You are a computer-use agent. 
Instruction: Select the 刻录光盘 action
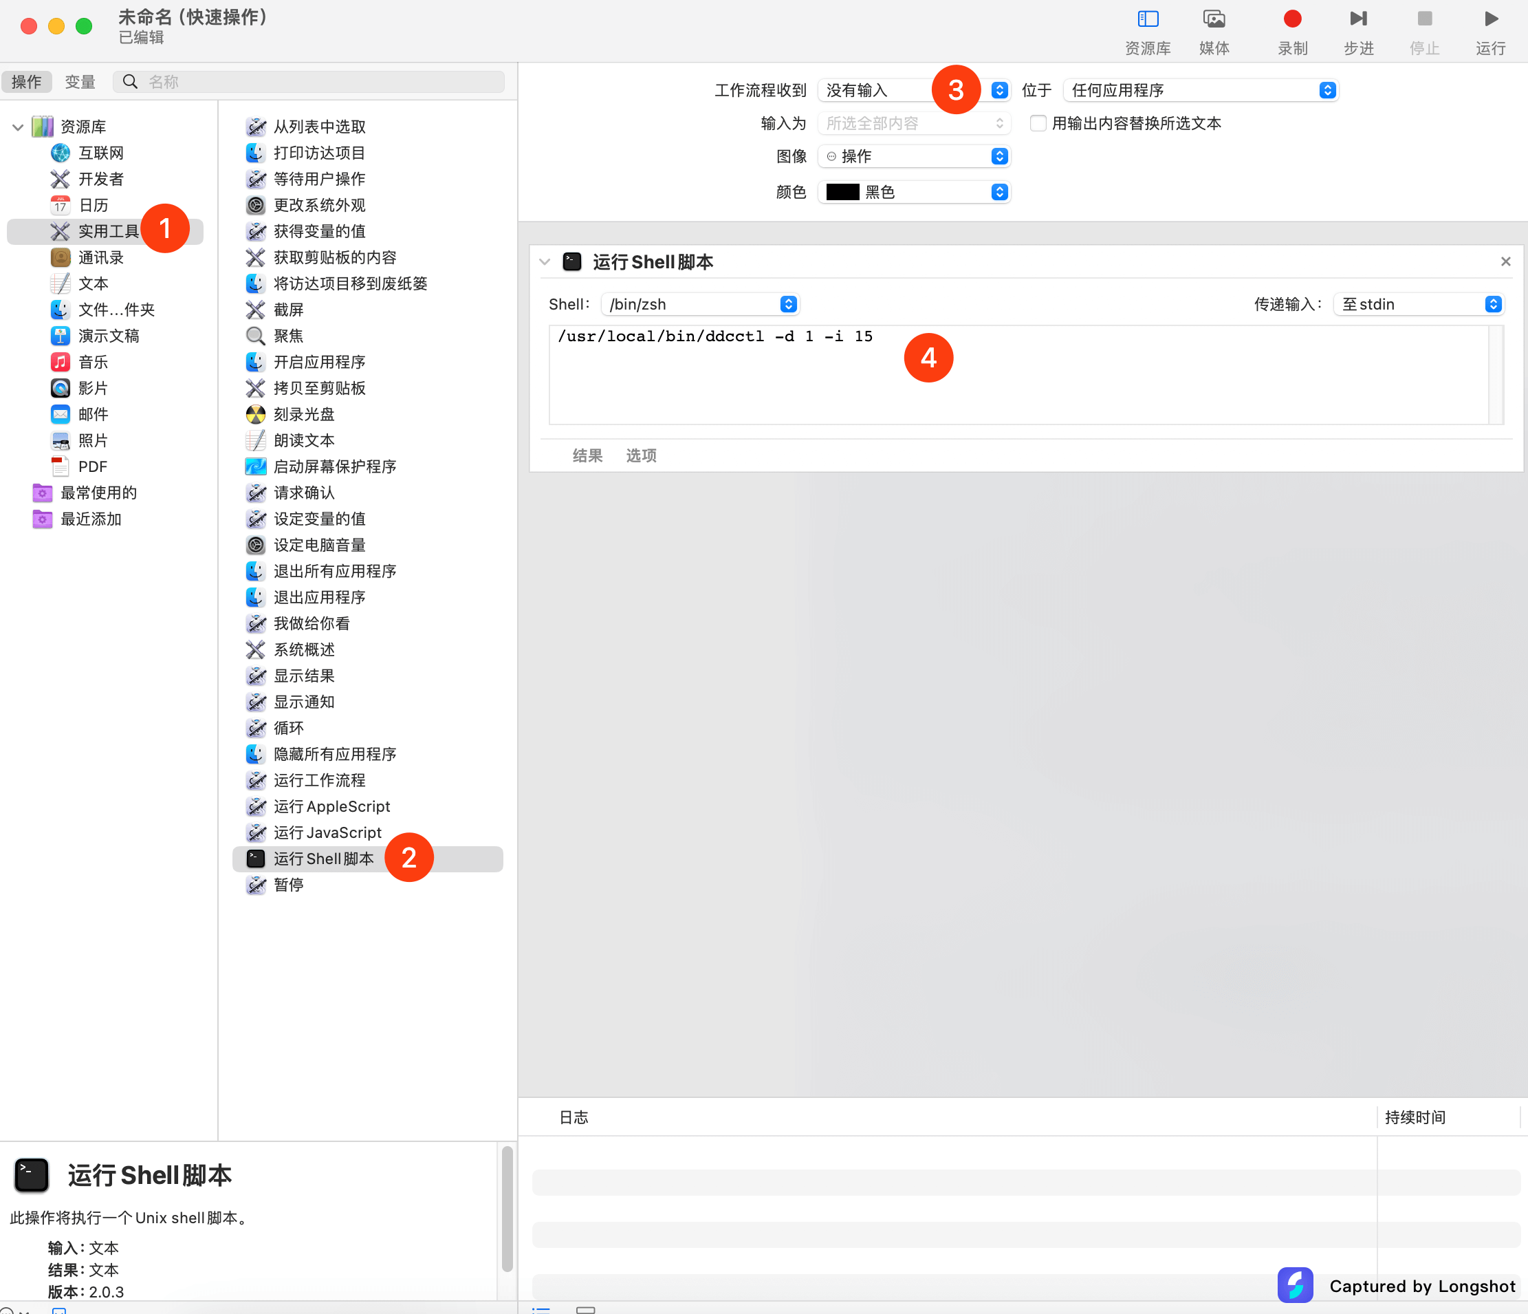click(304, 415)
